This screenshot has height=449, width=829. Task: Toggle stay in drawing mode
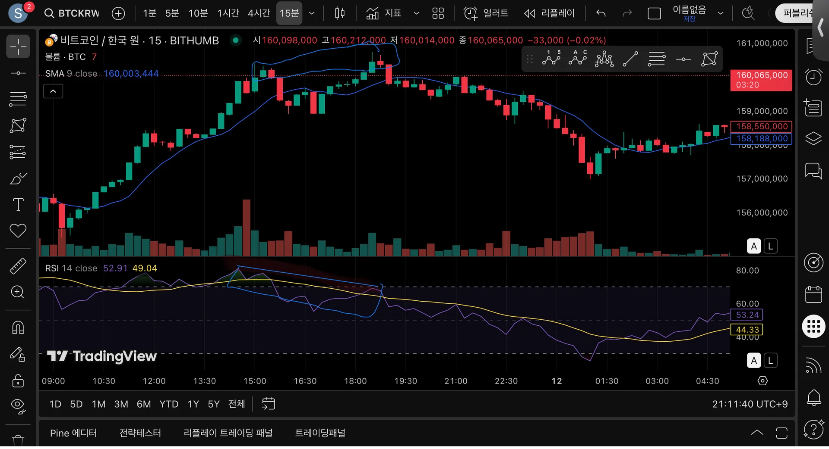18,354
